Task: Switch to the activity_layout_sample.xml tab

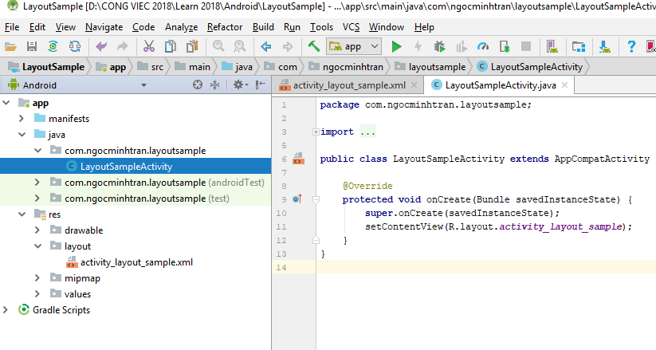Action: click(344, 85)
